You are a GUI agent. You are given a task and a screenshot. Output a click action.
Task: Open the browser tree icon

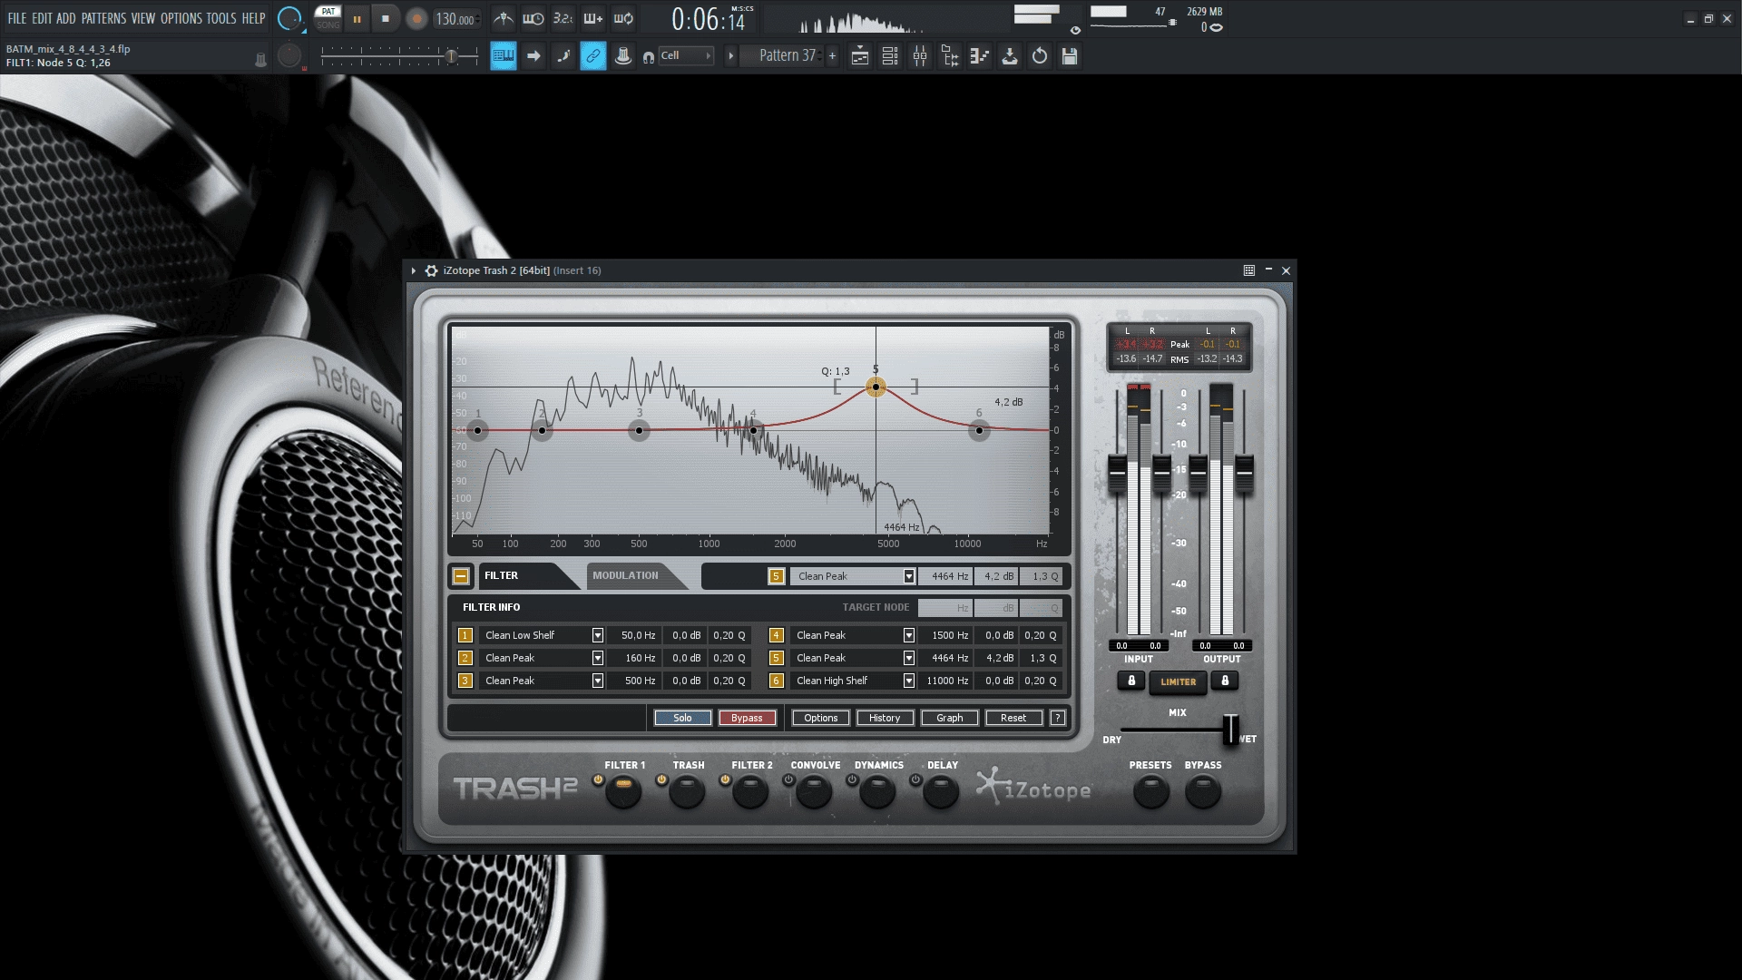tap(950, 56)
